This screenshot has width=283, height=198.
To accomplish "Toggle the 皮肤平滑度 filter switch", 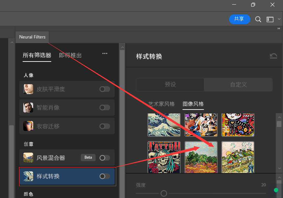I will pos(105,89).
